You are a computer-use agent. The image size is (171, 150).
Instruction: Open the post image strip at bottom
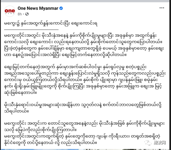pos(85,149)
